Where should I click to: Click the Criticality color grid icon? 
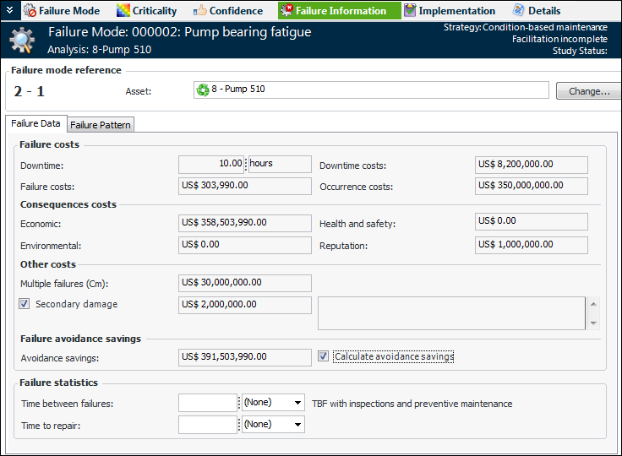(123, 11)
